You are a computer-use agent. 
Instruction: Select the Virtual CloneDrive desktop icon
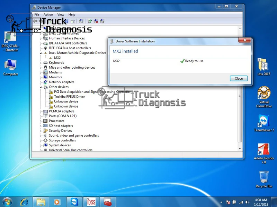point(264,97)
